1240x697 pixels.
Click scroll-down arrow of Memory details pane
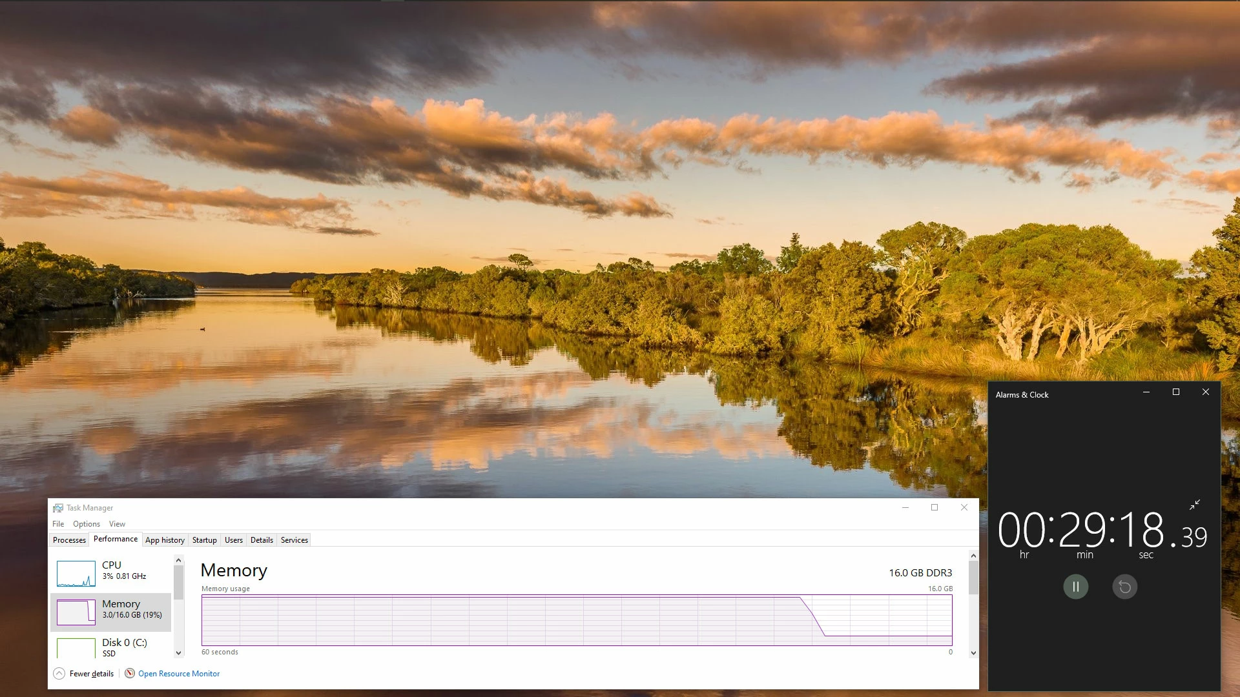tap(973, 653)
